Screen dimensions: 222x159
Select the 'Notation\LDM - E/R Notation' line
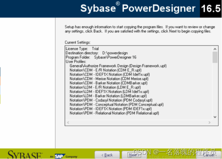[x=105, y=87]
